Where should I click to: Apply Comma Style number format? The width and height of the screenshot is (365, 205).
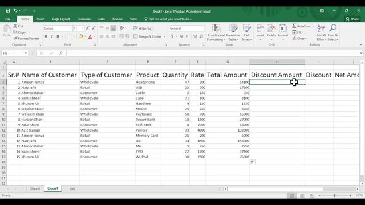pyautogui.click(x=186, y=36)
